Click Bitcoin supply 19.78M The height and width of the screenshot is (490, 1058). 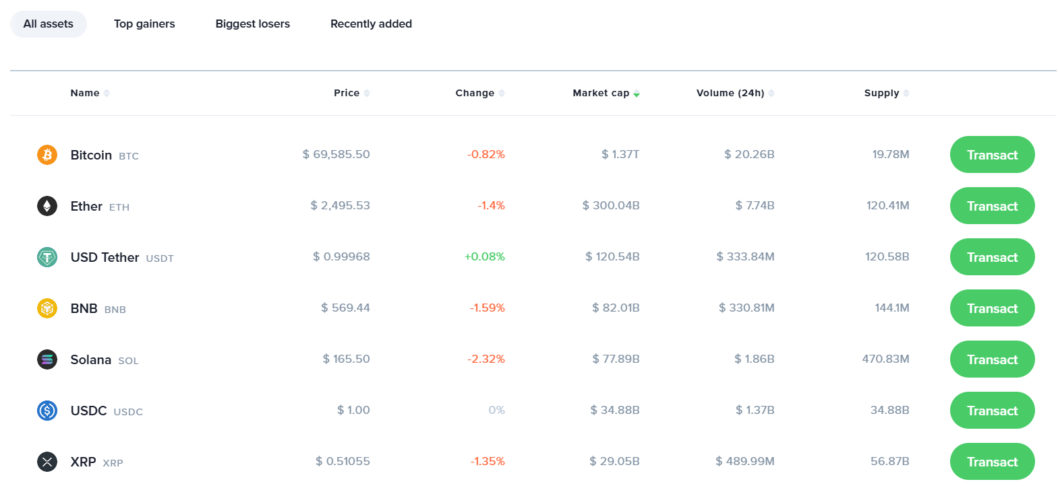click(891, 154)
